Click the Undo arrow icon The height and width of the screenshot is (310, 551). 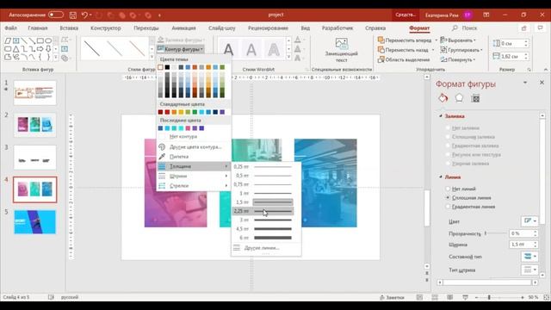[x=84, y=15]
